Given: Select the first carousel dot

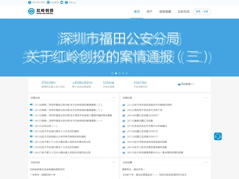Looking at the screenshot, I should [x=112, y=73].
